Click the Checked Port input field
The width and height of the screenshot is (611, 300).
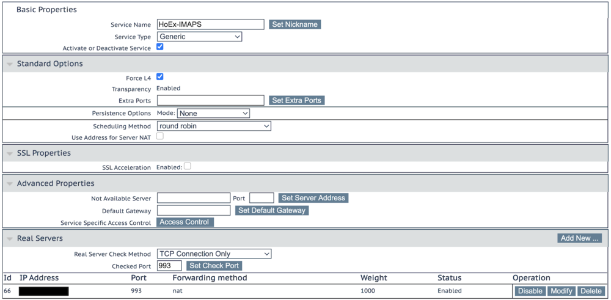click(x=169, y=266)
